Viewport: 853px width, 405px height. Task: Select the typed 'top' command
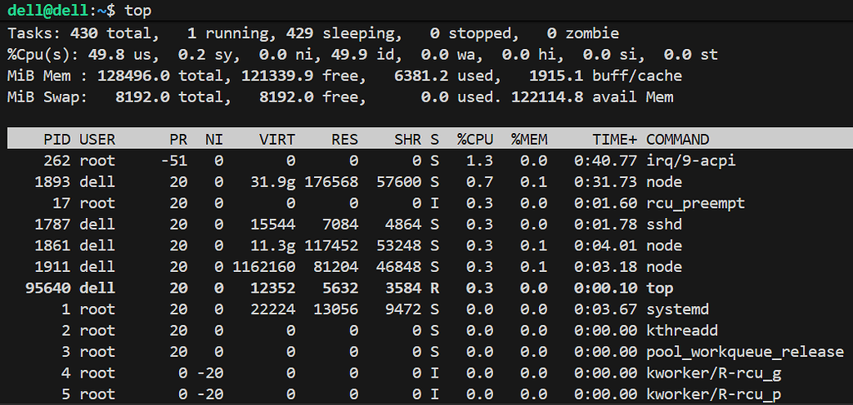click(138, 10)
